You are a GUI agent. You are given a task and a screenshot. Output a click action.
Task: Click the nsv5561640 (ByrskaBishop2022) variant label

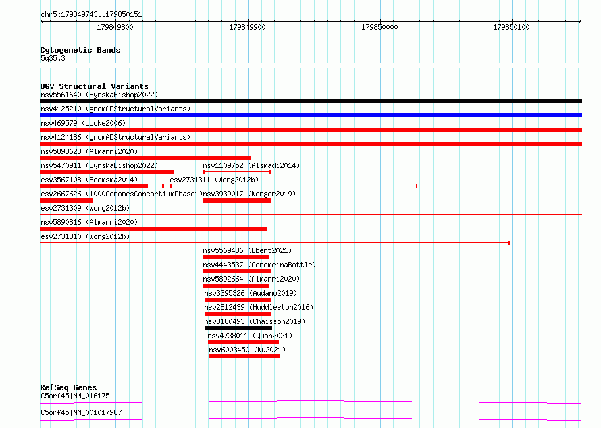99,95
